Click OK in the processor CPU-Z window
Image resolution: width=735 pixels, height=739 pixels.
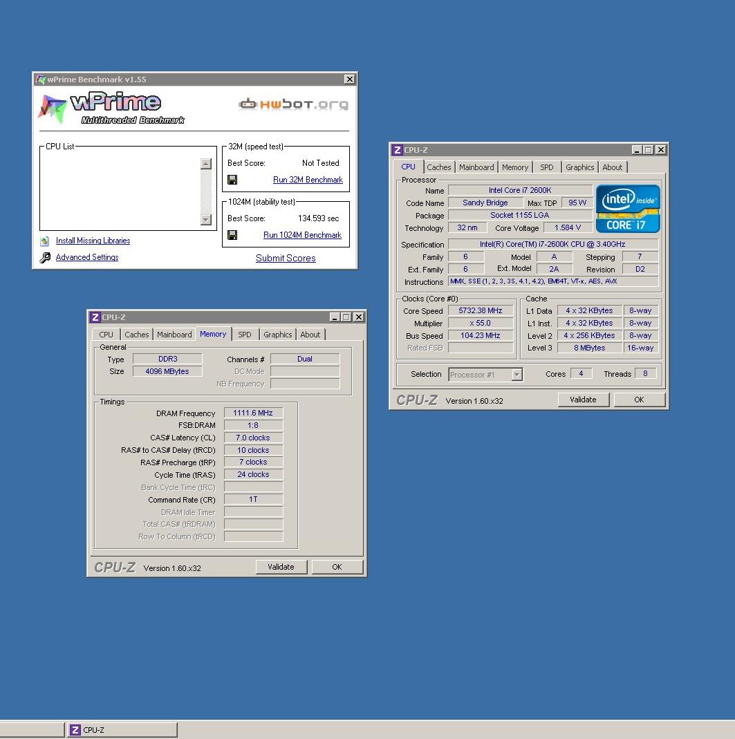[639, 400]
